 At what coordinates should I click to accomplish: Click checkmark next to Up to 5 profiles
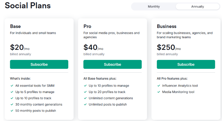[12, 92]
